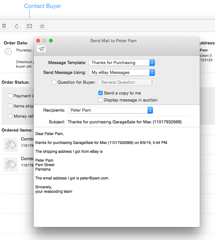Click the star favorite toolbar icon
The image size is (215, 240).
click(42, 26)
